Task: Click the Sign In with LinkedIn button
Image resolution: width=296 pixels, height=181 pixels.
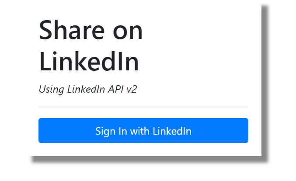Action: pos(143,131)
